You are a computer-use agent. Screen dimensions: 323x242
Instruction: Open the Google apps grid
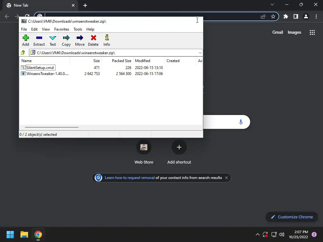coord(312,32)
